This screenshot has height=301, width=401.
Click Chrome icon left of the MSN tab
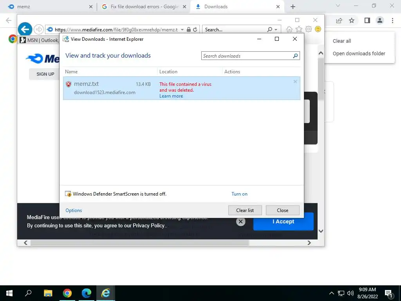(13, 39)
